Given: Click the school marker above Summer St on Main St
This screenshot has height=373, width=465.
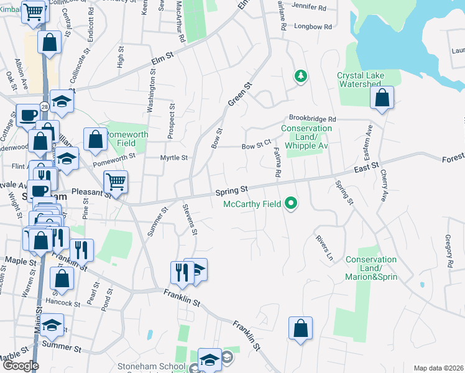Looking at the screenshot, I should click(x=52, y=328).
